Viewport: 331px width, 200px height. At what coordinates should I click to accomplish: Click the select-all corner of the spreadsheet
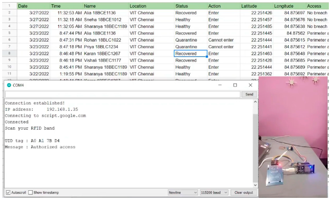tap(9, 6)
